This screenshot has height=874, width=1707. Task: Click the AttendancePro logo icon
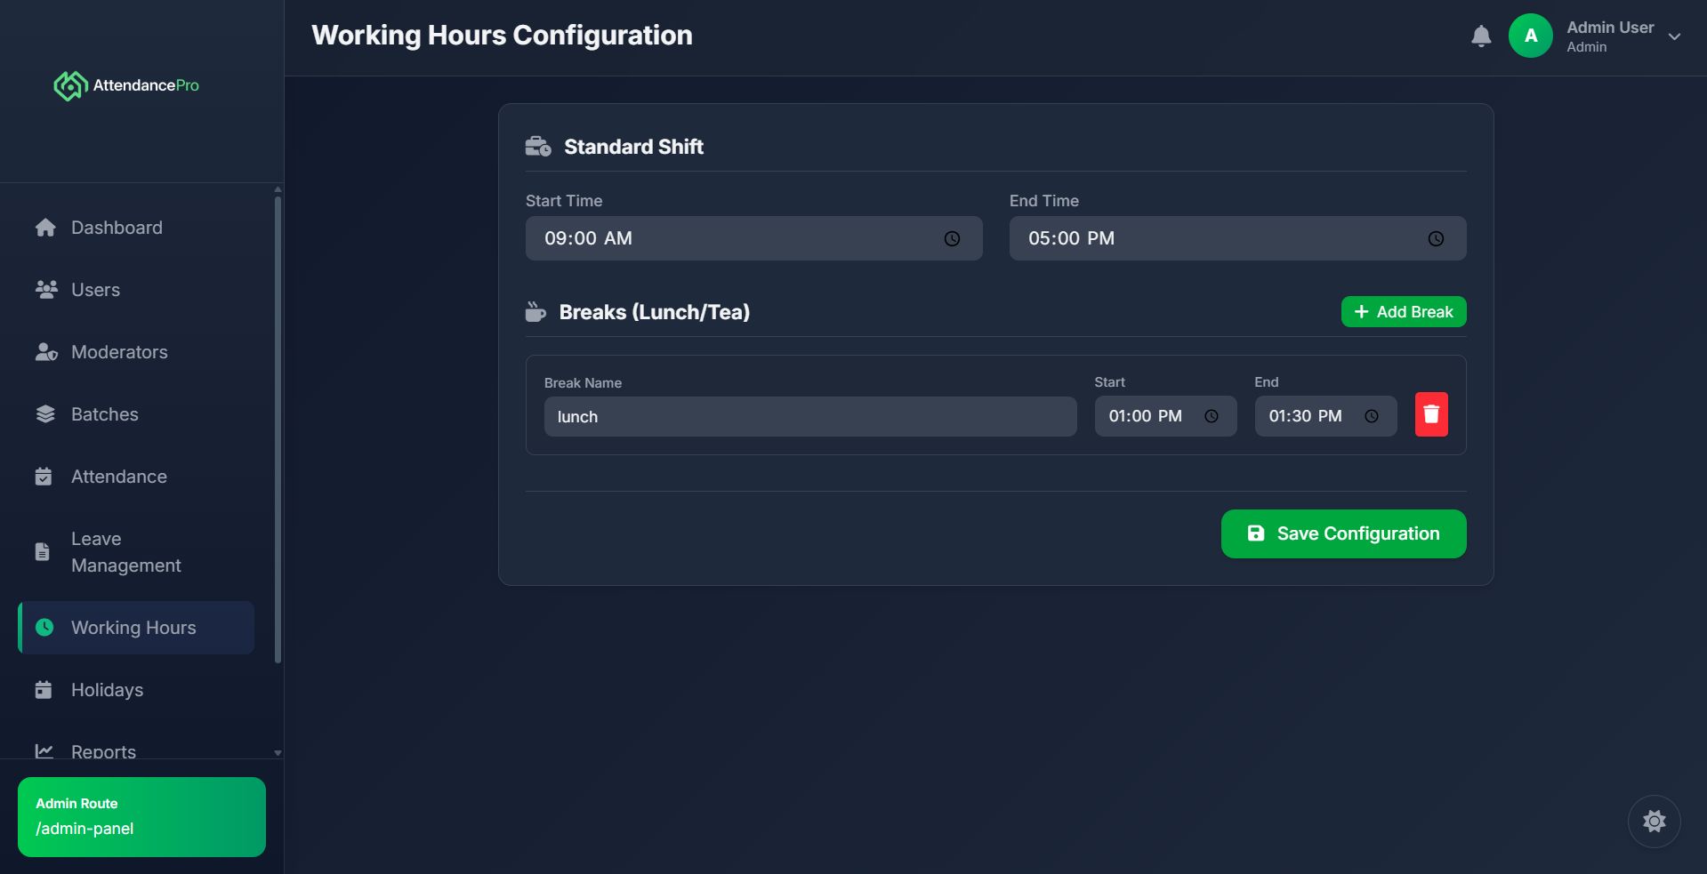point(70,85)
